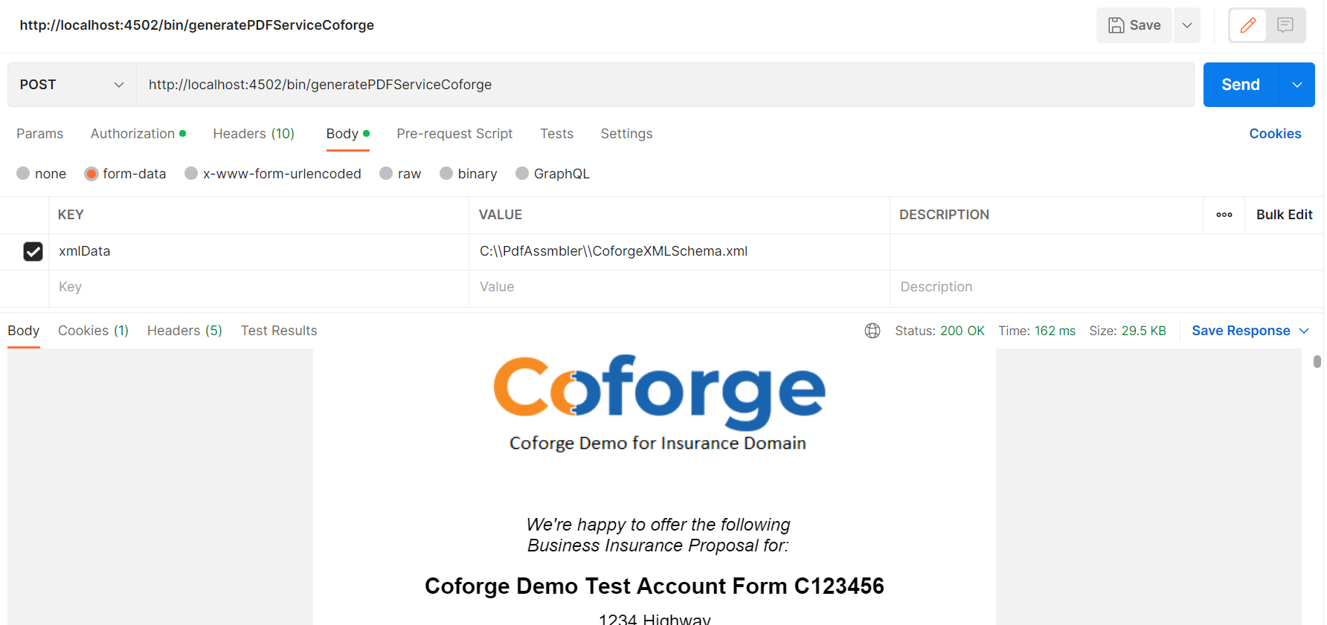Click the Coforge logo in response preview
The width and height of the screenshot is (1327, 625).
coord(659,392)
